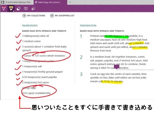
Task: Click the plus icon beside MY COLLECTIONS
Action: pos(24,16)
